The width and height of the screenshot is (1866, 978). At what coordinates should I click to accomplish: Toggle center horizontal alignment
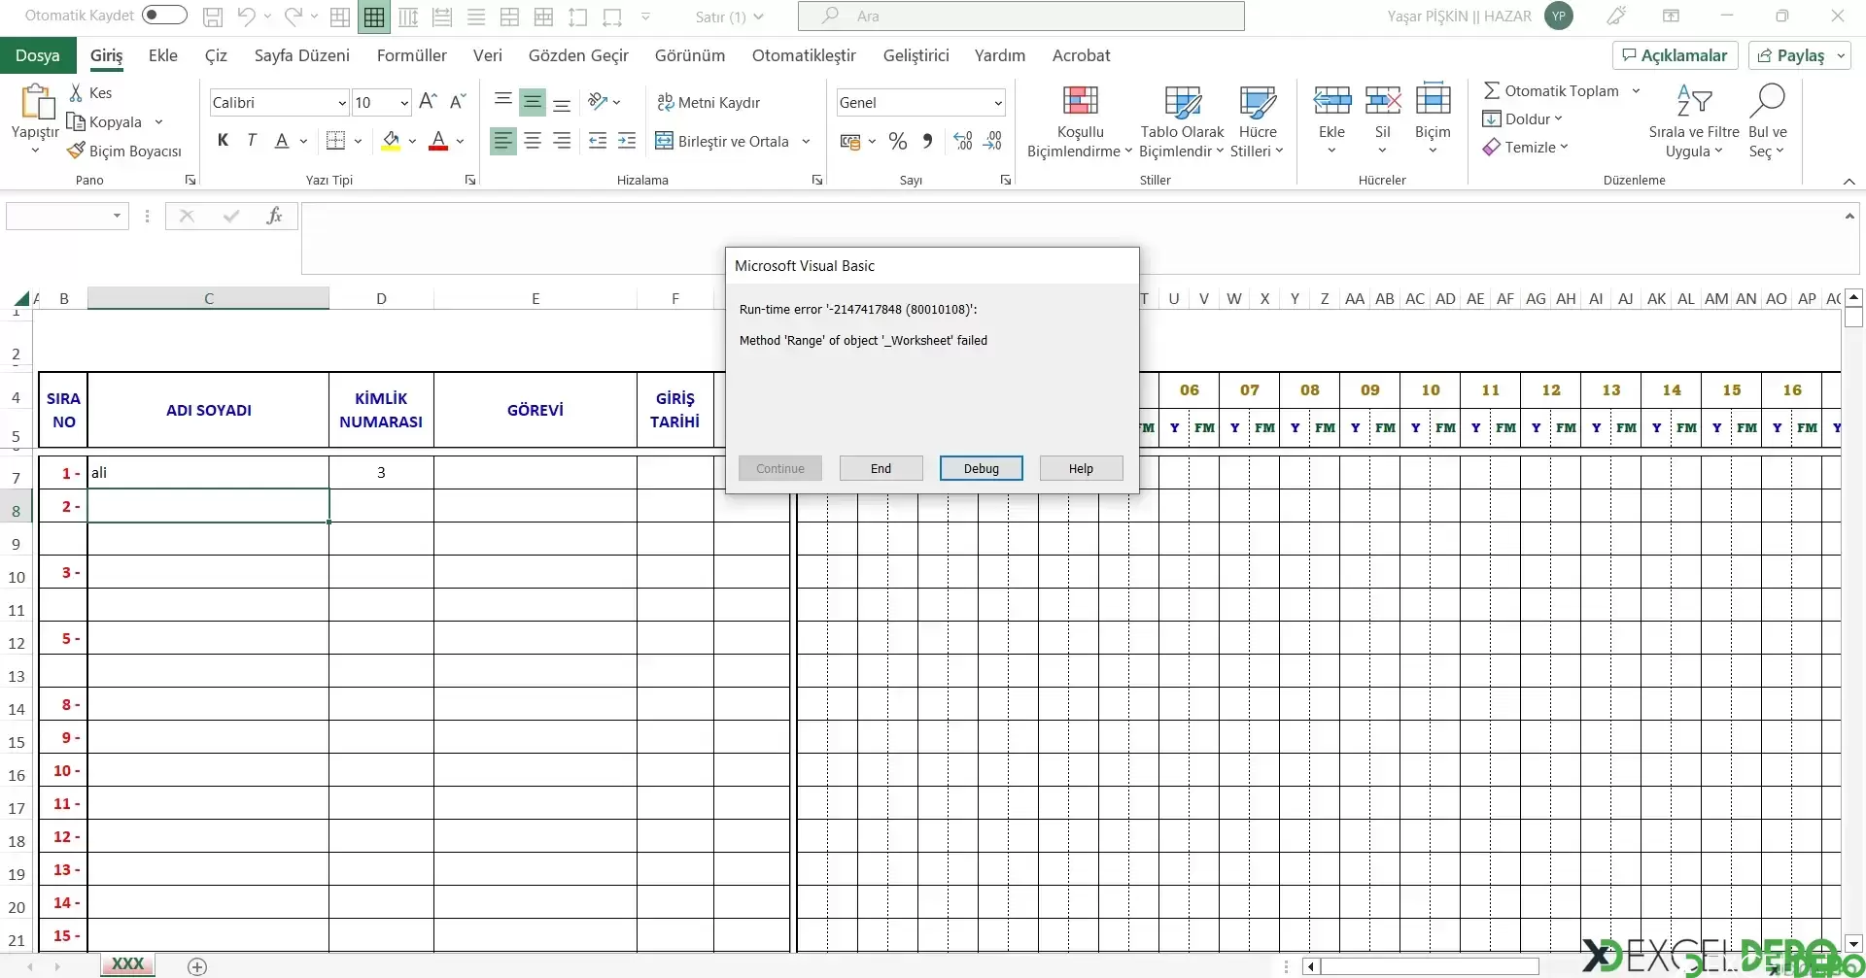533,141
